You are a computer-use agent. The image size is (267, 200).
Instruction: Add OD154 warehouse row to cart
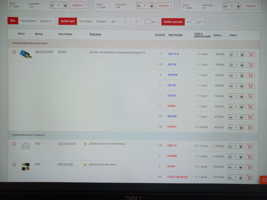click(251, 65)
